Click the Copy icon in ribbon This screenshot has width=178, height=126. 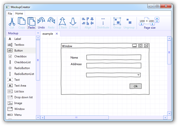22,21
